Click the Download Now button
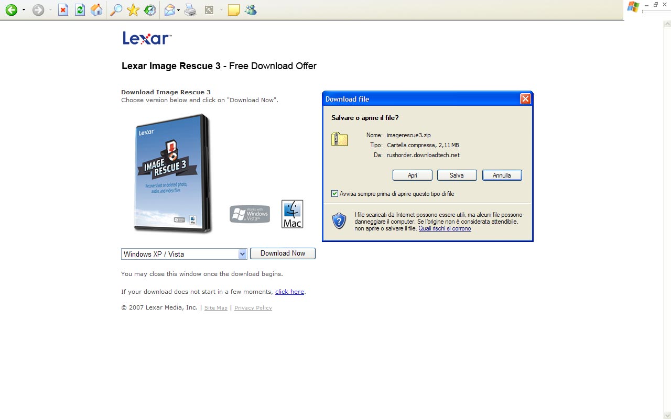 (x=283, y=253)
